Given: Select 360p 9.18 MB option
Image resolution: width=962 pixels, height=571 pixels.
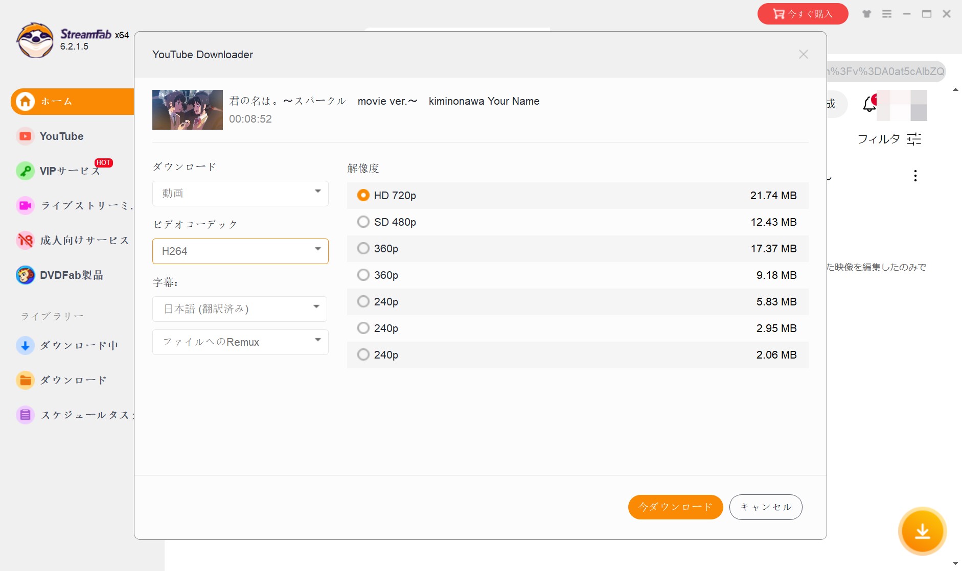Looking at the screenshot, I should 578,275.
